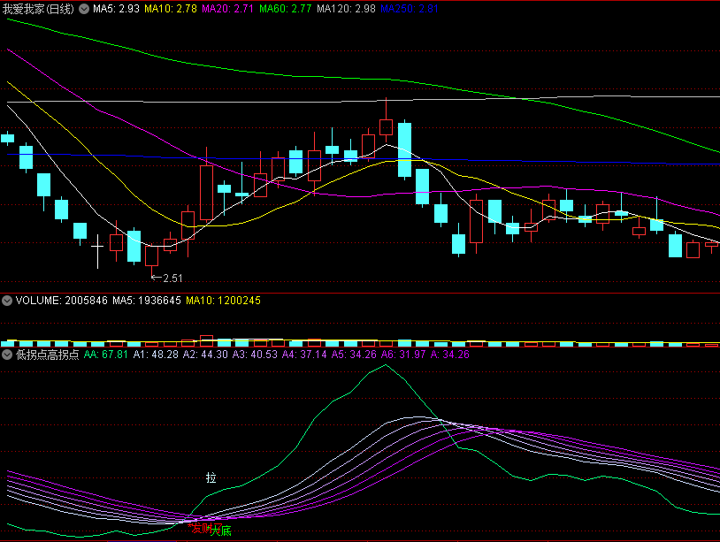Expand the VOLUME panel dropdown arrow
This screenshot has width=720, height=542.
click(x=7, y=301)
